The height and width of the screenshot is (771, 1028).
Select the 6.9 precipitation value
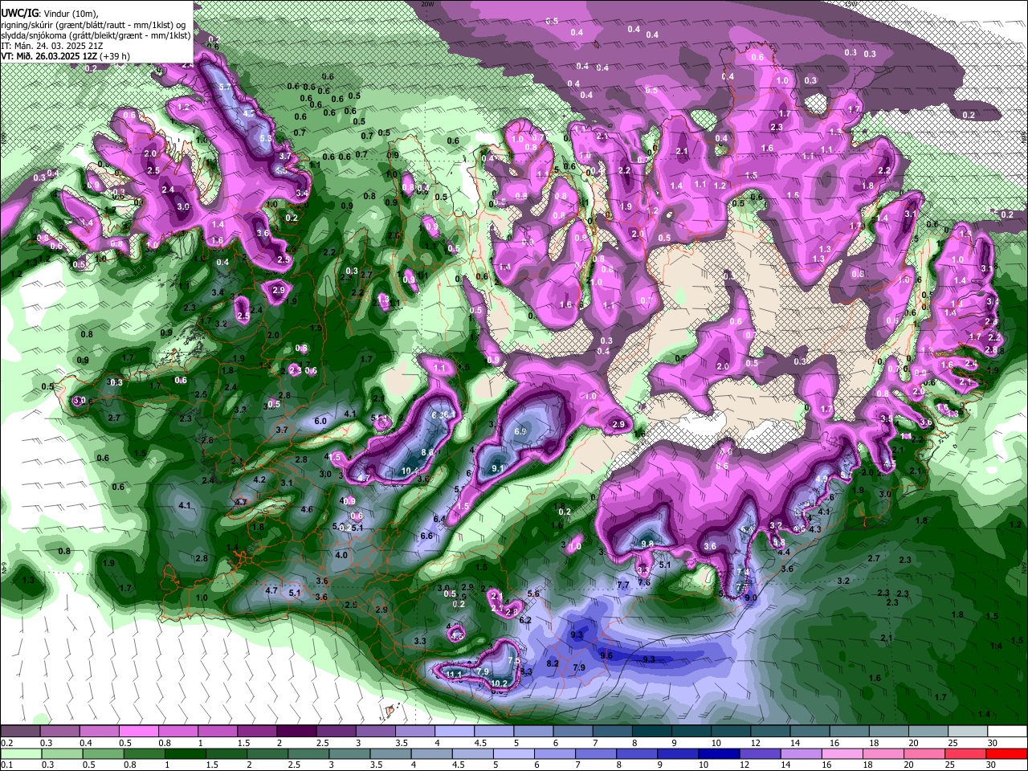click(520, 431)
